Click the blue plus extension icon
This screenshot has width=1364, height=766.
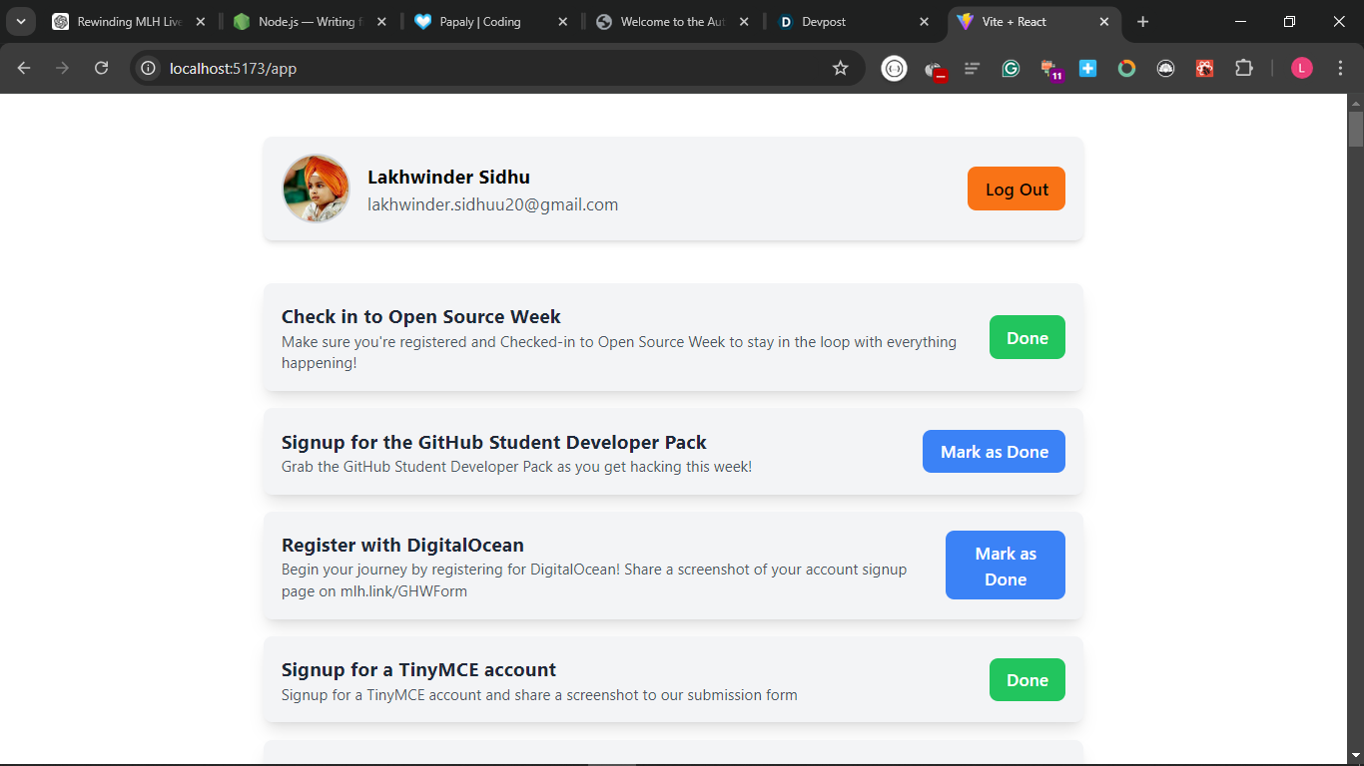[1088, 68]
